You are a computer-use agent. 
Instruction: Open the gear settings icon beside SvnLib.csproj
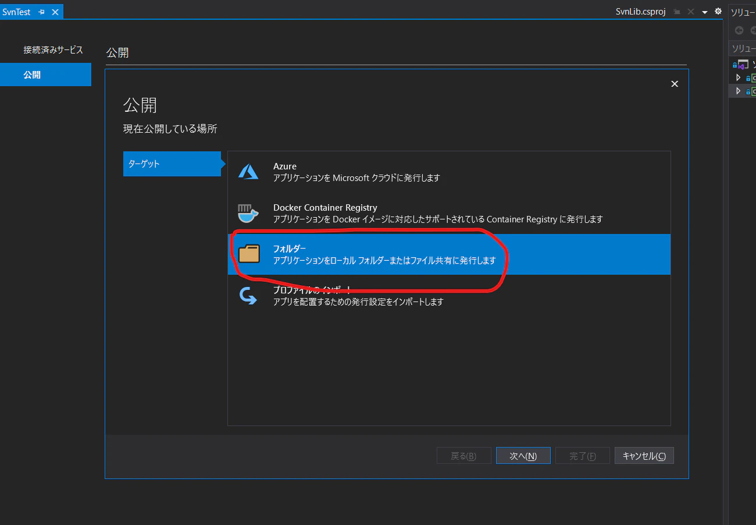(x=718, y=11)
